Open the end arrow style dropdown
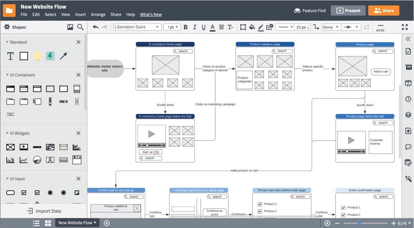 click(x=352, y=27)
